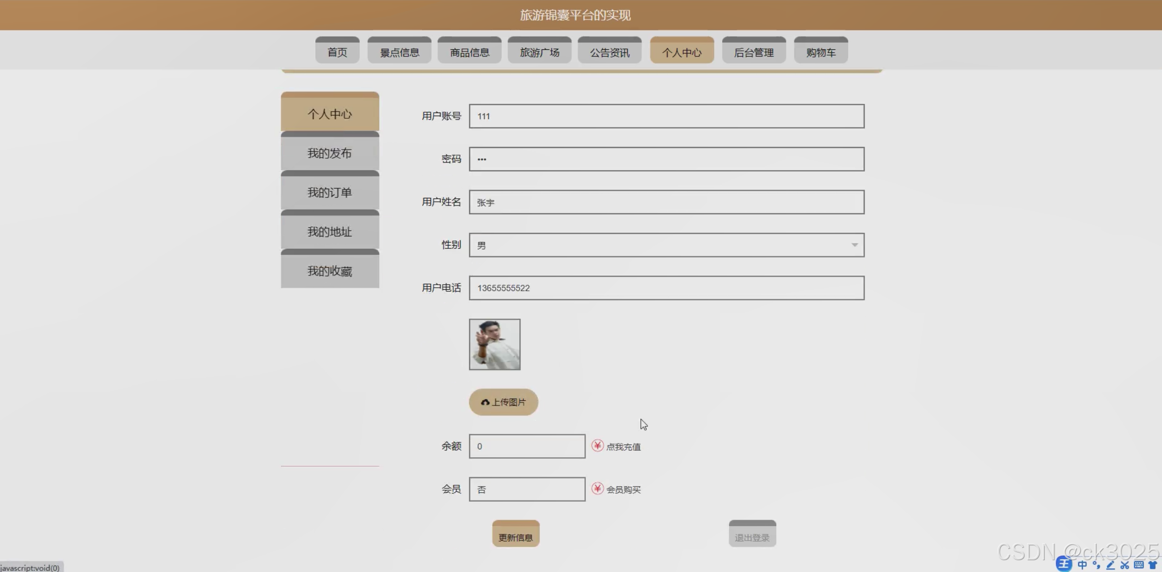
Task: Go to 景点信息 in navigation bar
Action: pos(399,52)
